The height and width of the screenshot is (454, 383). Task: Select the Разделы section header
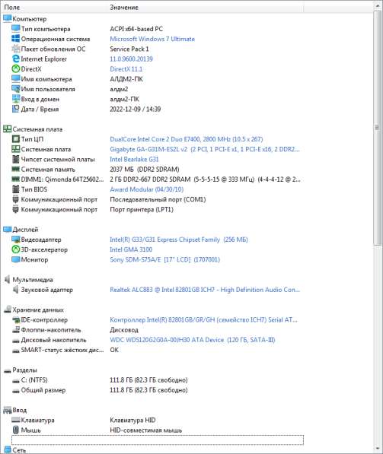24,370
